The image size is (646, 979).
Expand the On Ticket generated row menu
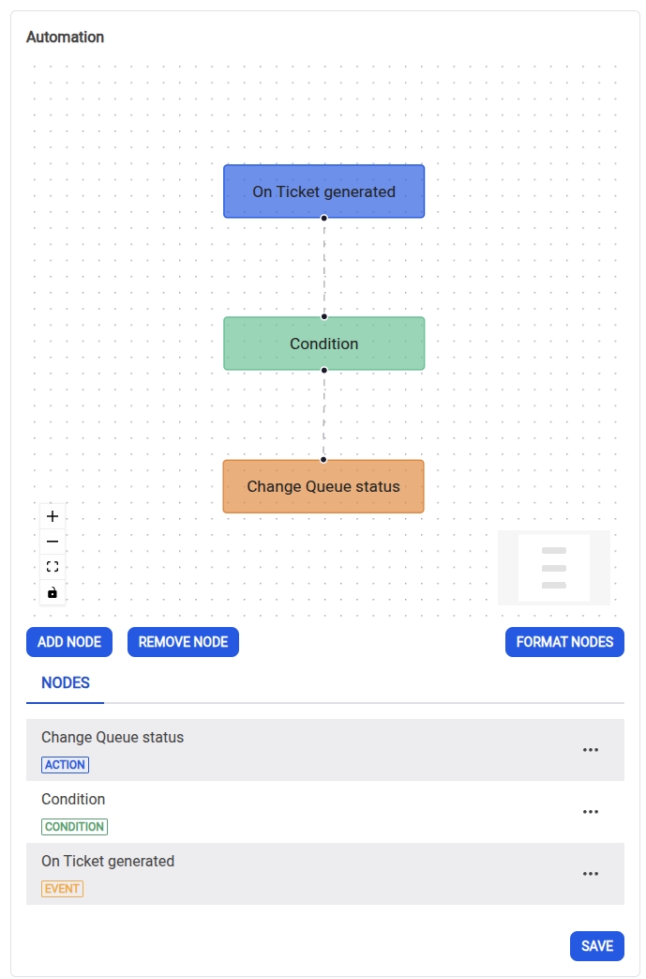591,874
